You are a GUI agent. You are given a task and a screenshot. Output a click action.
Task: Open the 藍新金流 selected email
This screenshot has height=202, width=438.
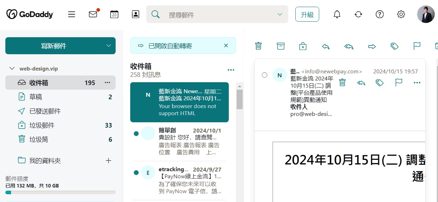[x=179, y=102]
